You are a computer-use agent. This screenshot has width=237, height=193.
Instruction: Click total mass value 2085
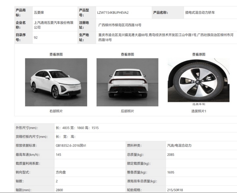171,155
